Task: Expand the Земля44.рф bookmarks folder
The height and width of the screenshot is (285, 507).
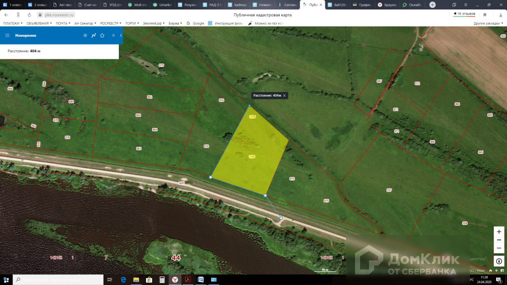Action: tap(154, 23)
